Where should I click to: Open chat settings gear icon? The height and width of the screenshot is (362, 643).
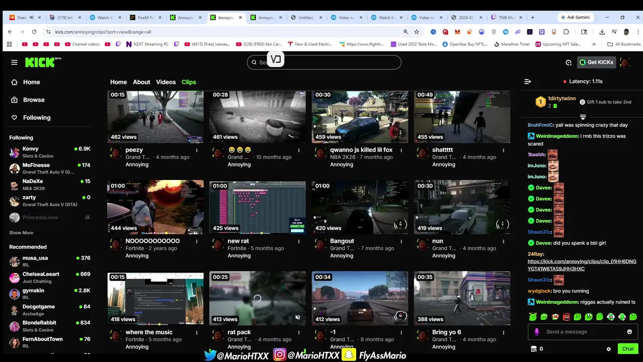point(608,349)
